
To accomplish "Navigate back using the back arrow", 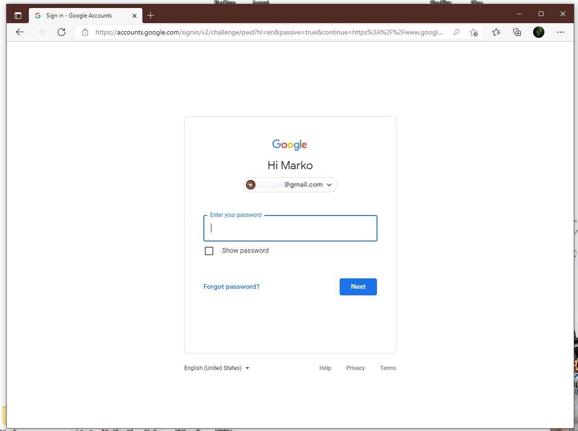I will tap(19, 32).
